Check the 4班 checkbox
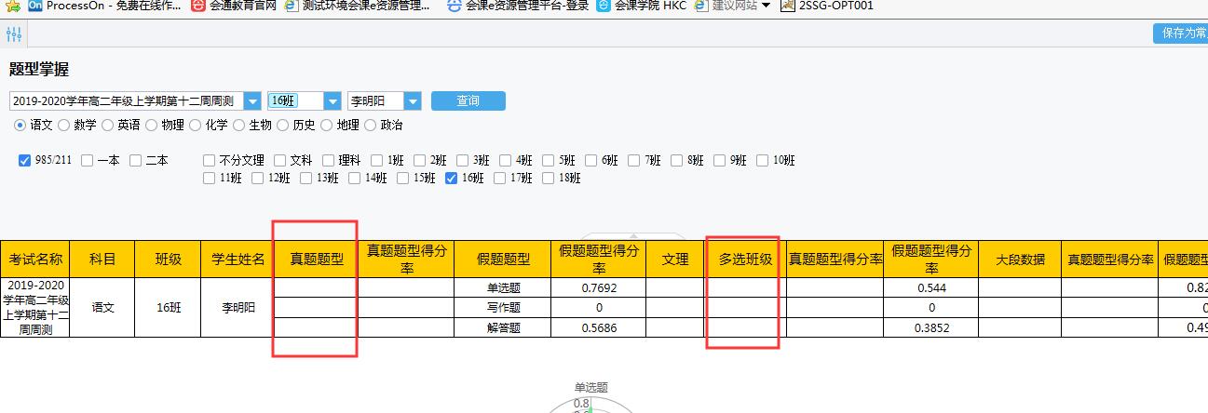This screenshot has height=413, width=1208. tap(505, 160)
